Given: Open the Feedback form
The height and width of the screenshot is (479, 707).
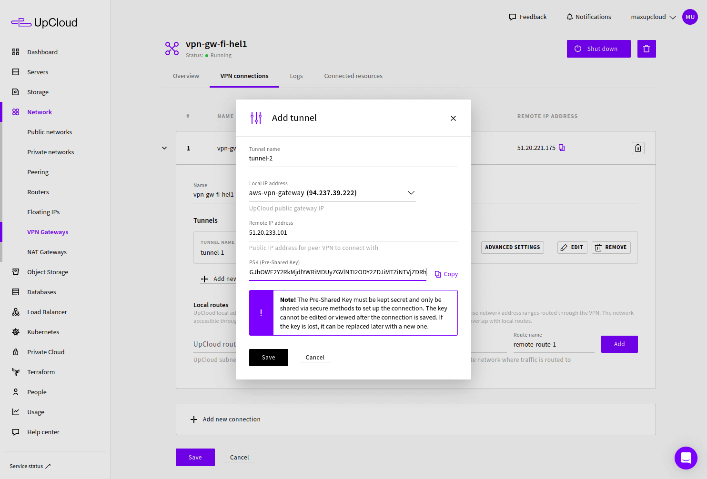Looking at the screenshot, I should click(528, 17).
